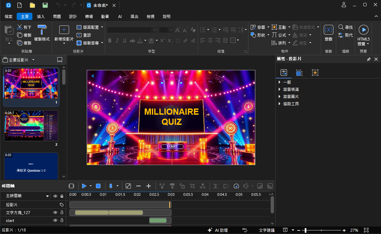Click the Copy Format paintbrush icon
Image resolution: width=381 pixels, height=234 pixels.
click(42, 30)
